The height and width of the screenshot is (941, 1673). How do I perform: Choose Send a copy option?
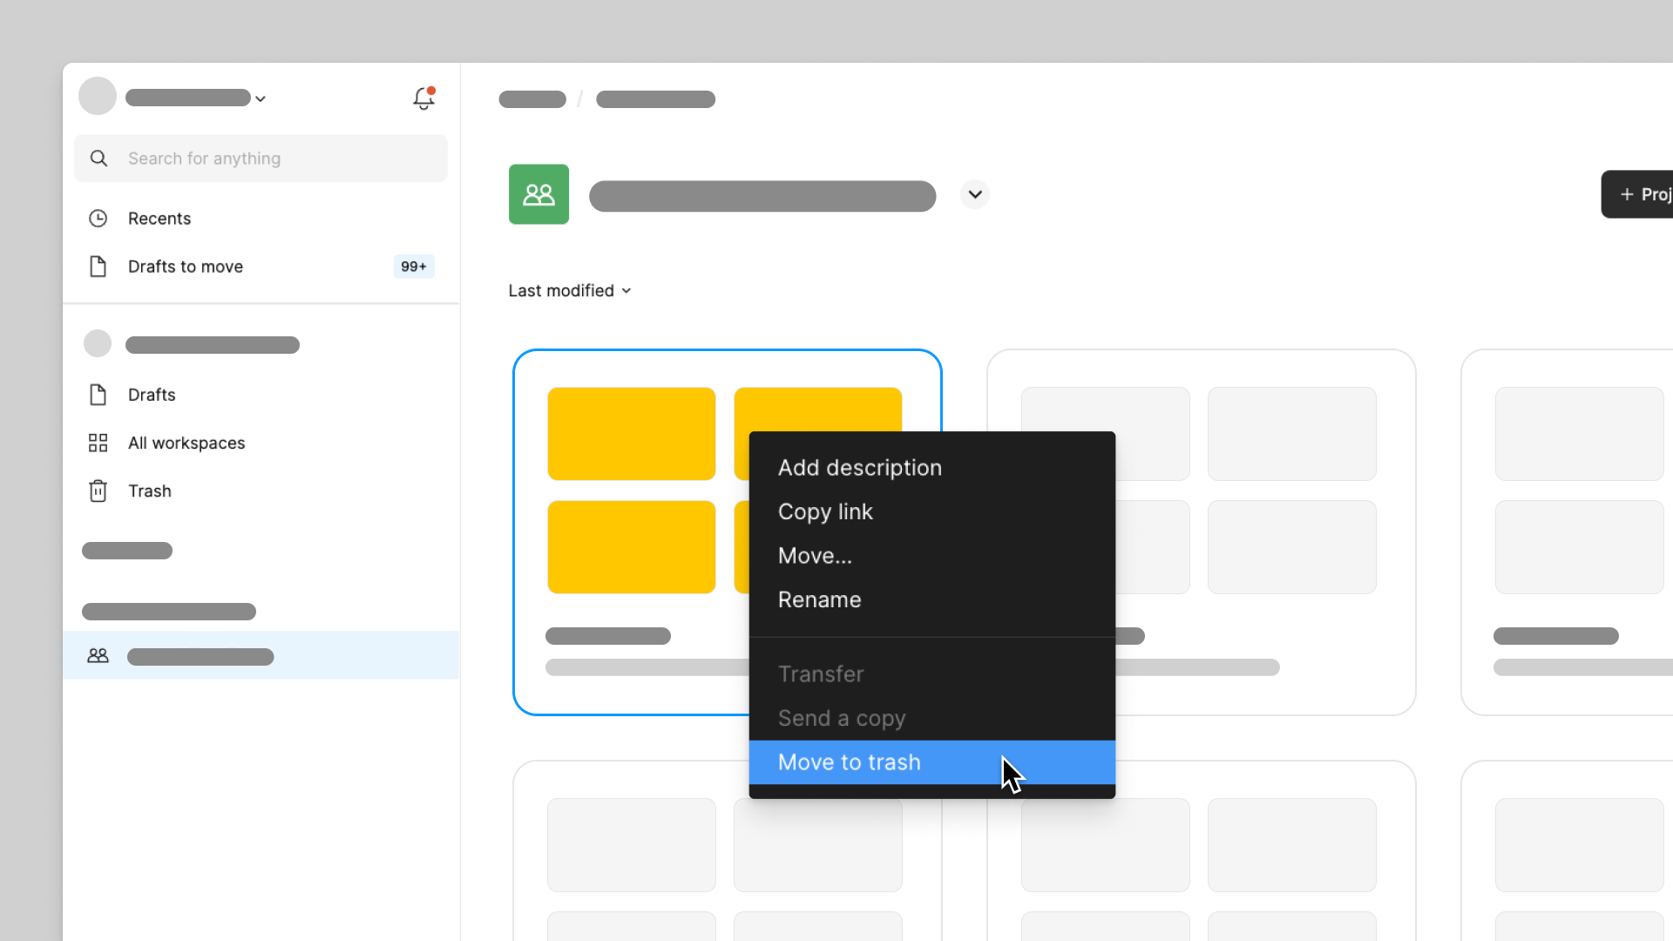[841, 718]
